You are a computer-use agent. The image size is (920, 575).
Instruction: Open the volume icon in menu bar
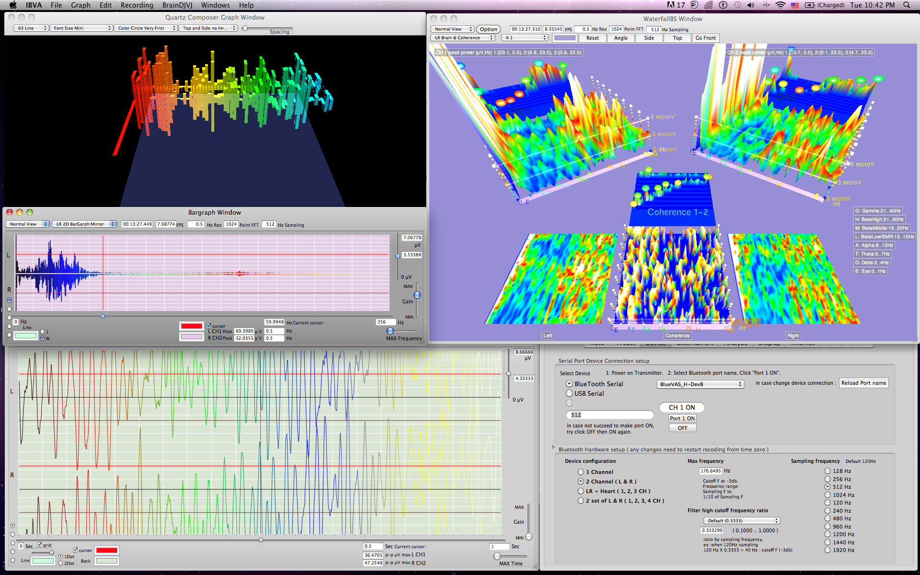(751, 5)
